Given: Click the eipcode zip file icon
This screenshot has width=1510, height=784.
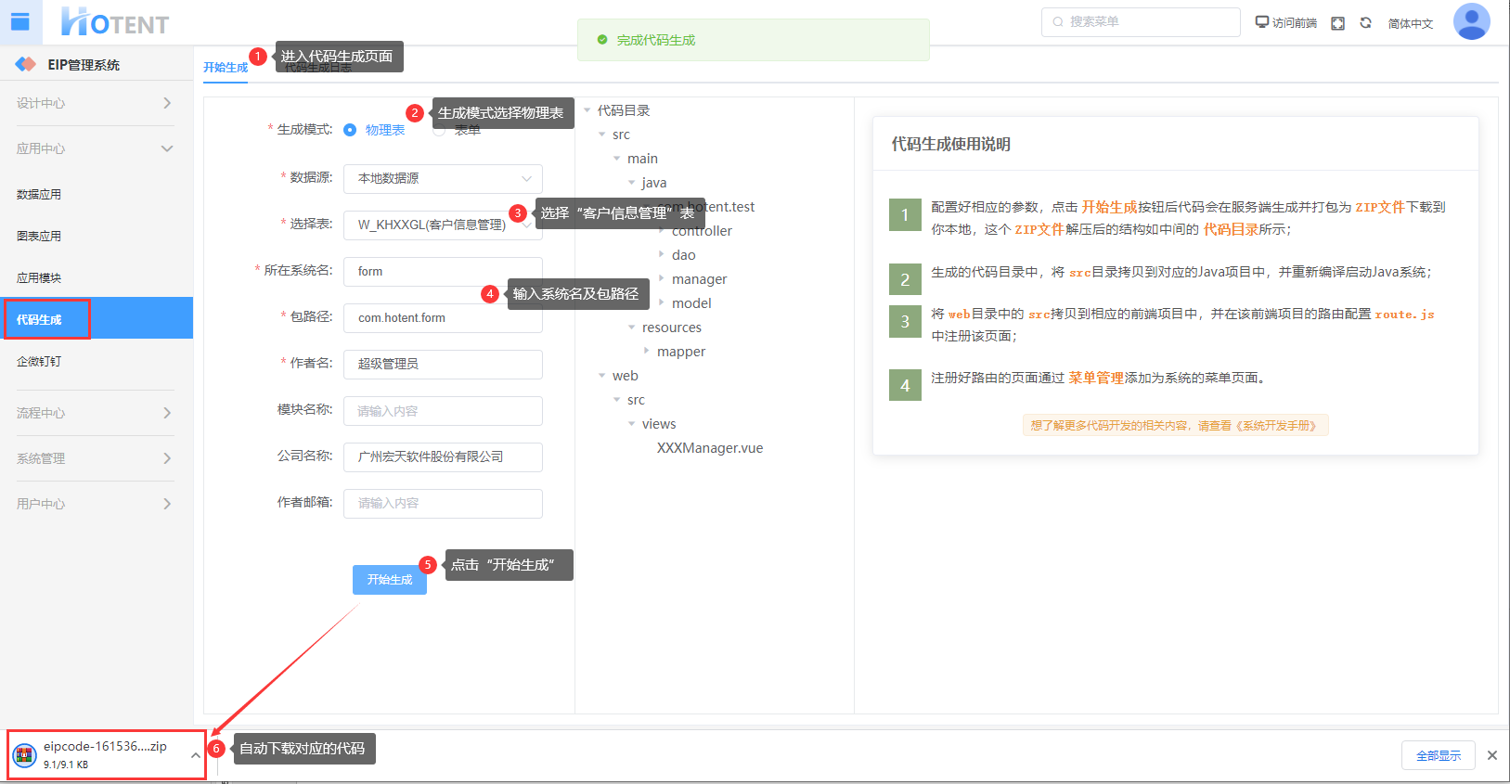Looking at the screenshot, I should (25, 754).
